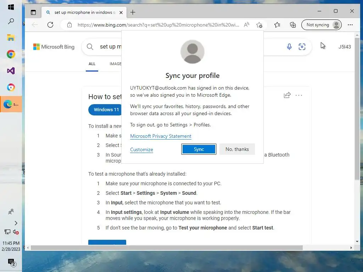Click the 'Sync your profile' heading
The width and height of the screenshot is (363, 272).
pyautogui.click(x=192, y=76)
